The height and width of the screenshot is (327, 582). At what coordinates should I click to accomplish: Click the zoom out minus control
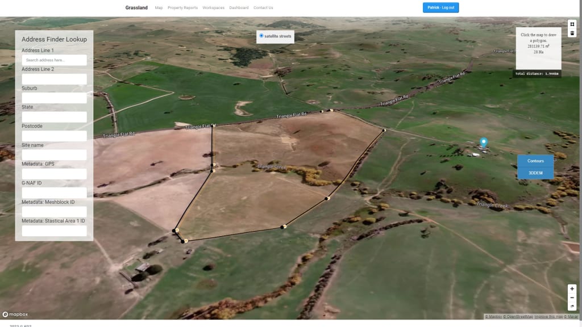572,297
